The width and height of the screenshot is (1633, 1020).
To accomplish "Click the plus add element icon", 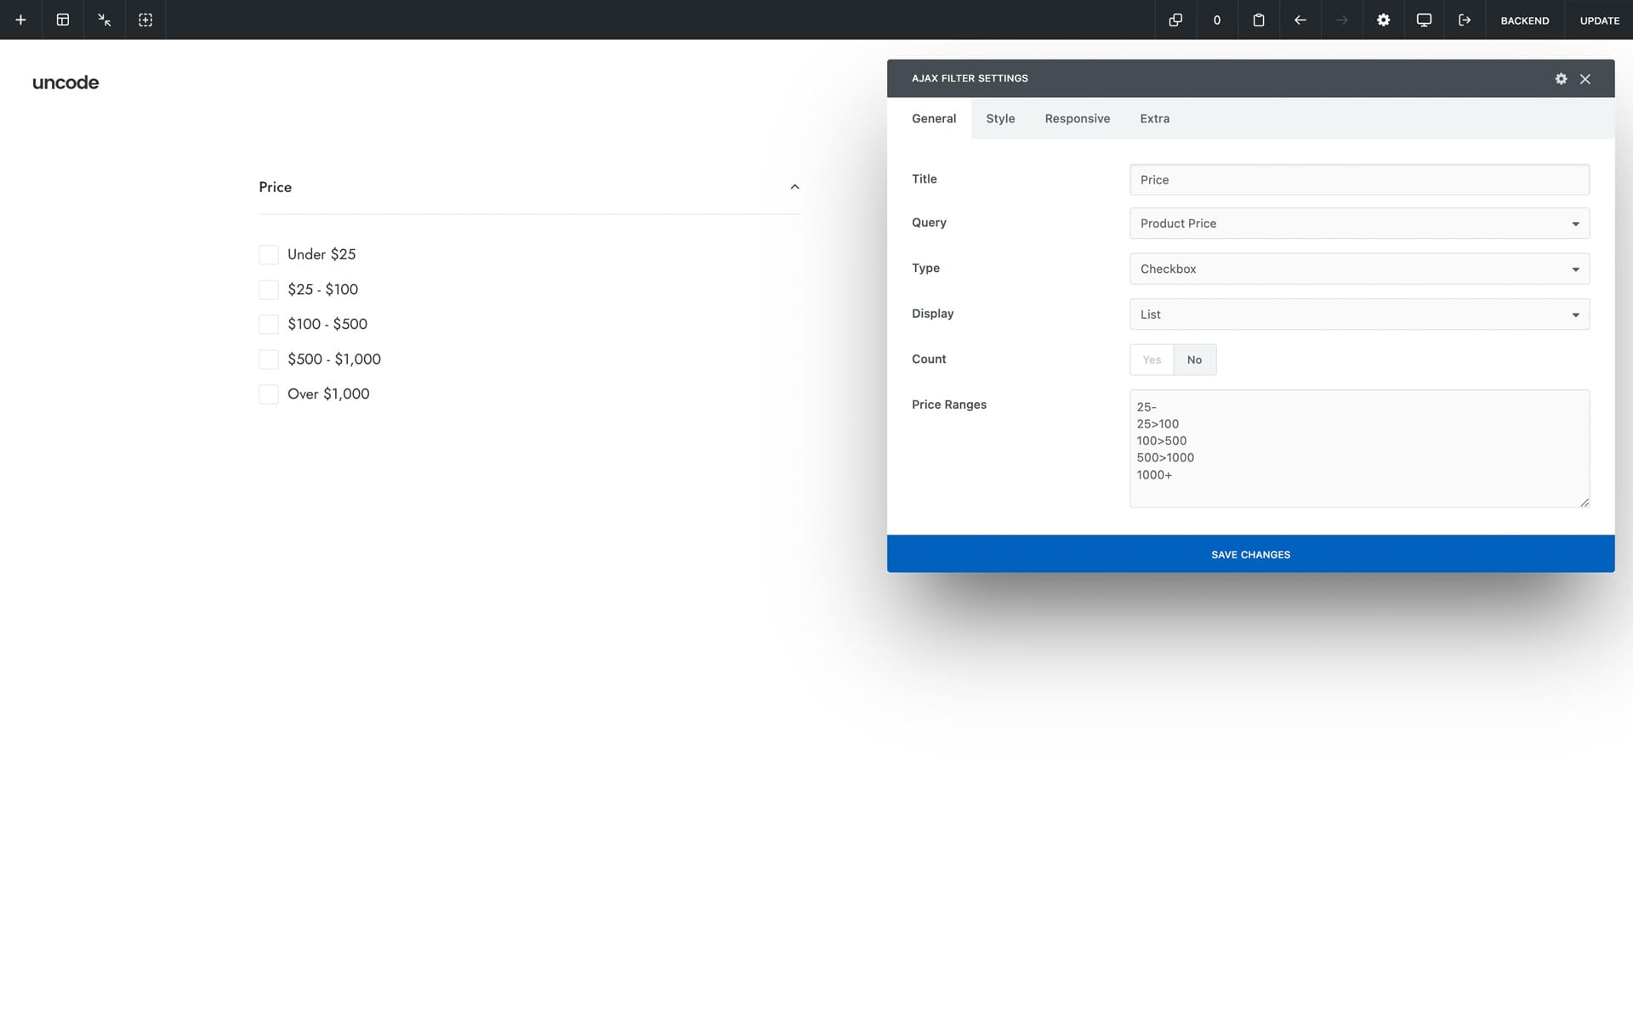I will pyautogui.click(x=20, y=20).
